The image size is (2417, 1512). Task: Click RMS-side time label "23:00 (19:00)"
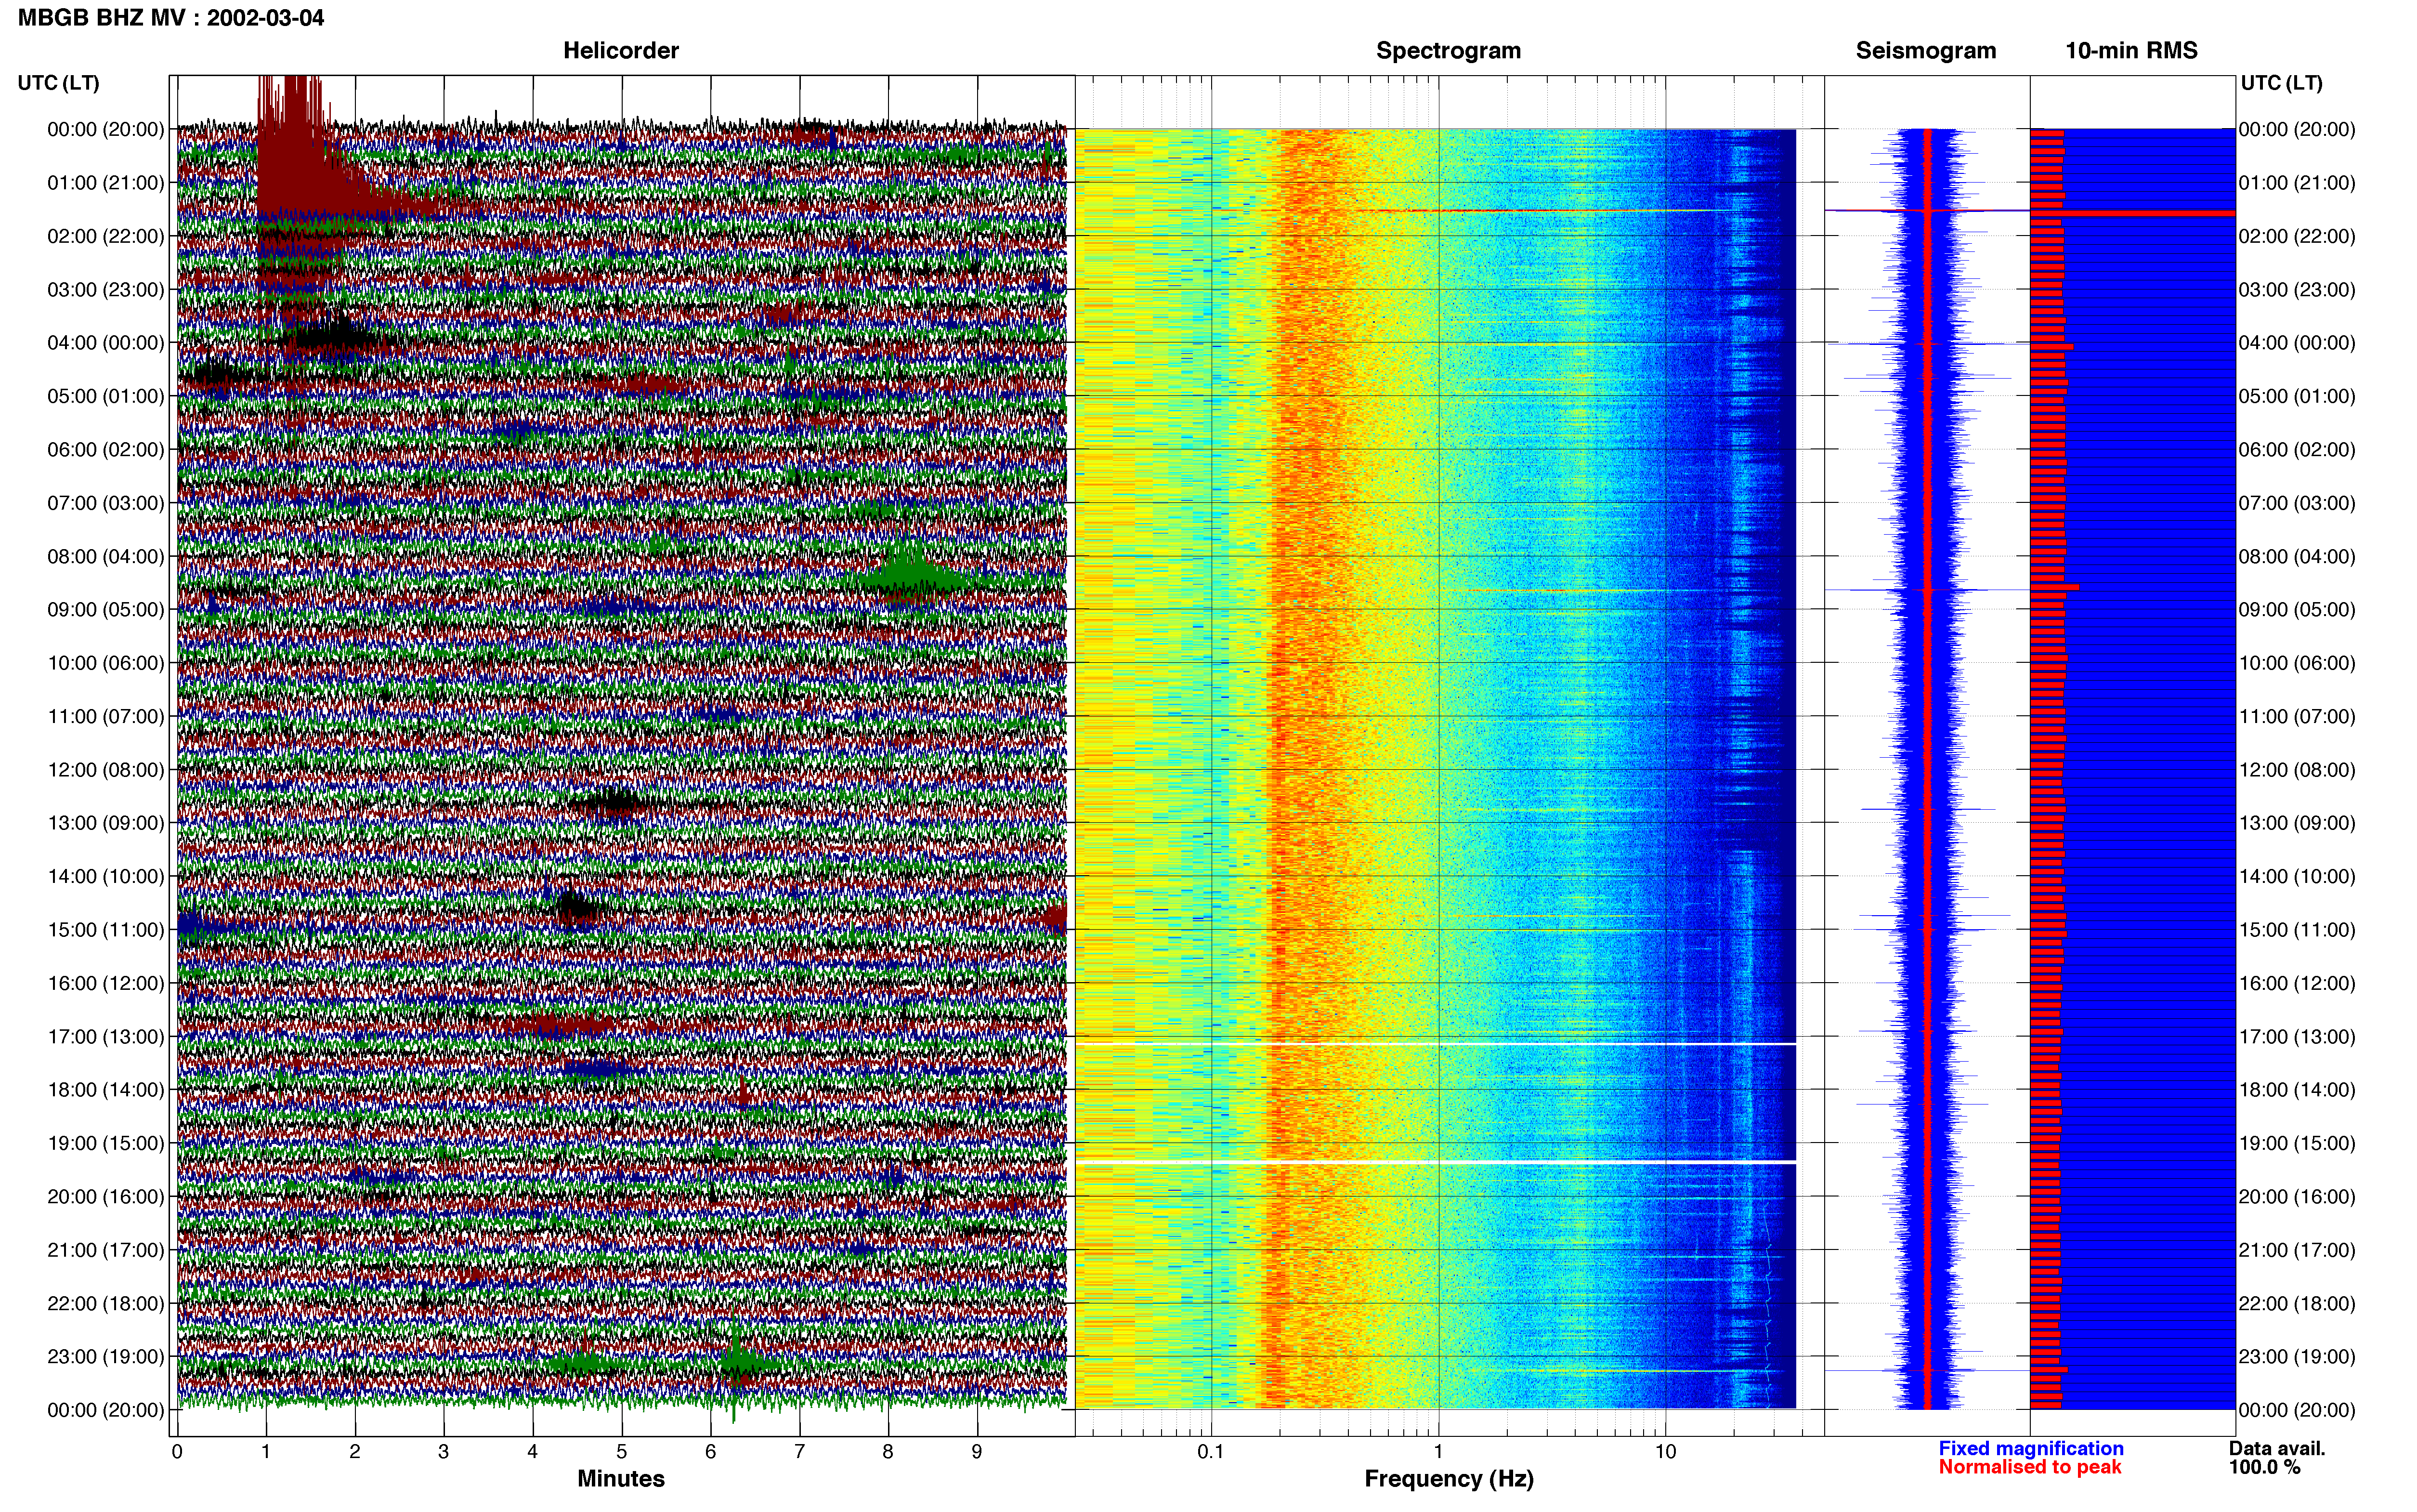(x=2297, y=1357)
